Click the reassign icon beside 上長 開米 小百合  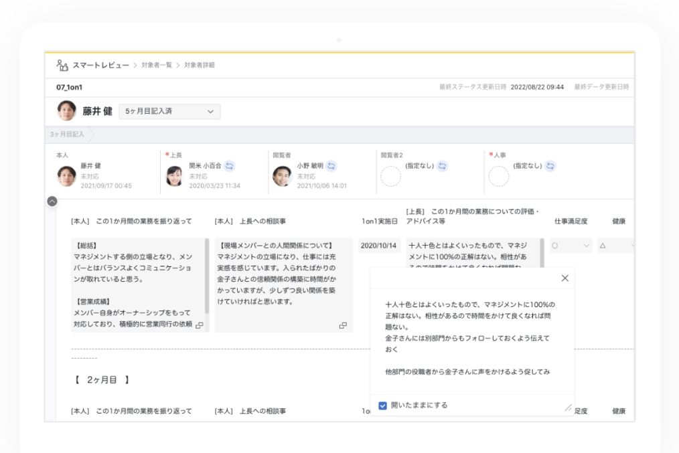(x=229, y=167)
